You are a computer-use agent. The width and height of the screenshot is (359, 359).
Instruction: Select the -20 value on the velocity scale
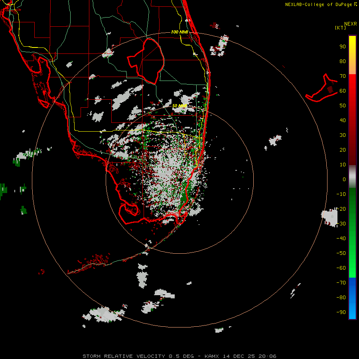(341, 209)
